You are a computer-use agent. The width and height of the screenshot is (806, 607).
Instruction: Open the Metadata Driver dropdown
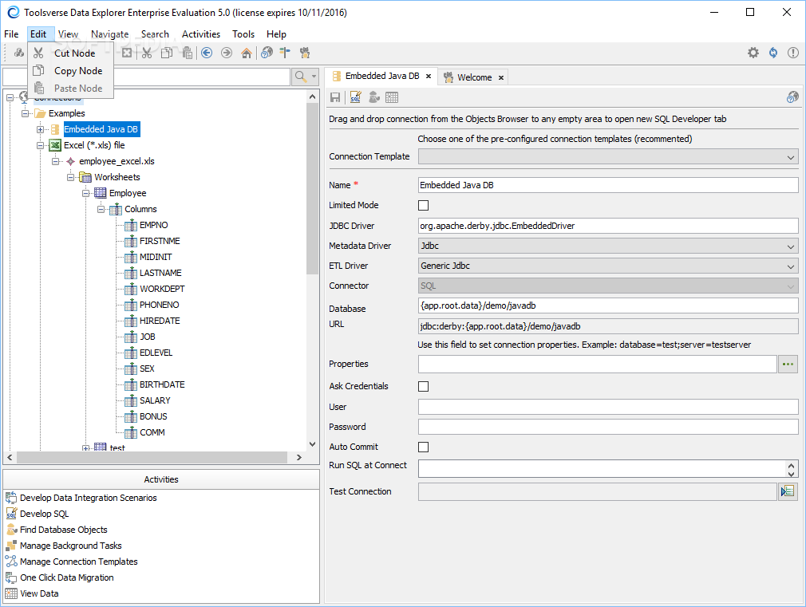(x=608, y=246)
